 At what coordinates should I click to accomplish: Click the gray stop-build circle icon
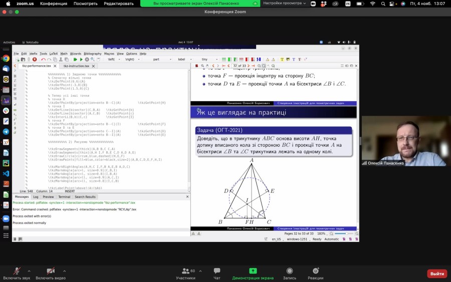pos(87,60)
